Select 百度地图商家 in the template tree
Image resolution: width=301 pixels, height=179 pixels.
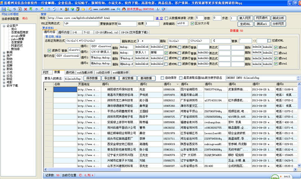19,32
